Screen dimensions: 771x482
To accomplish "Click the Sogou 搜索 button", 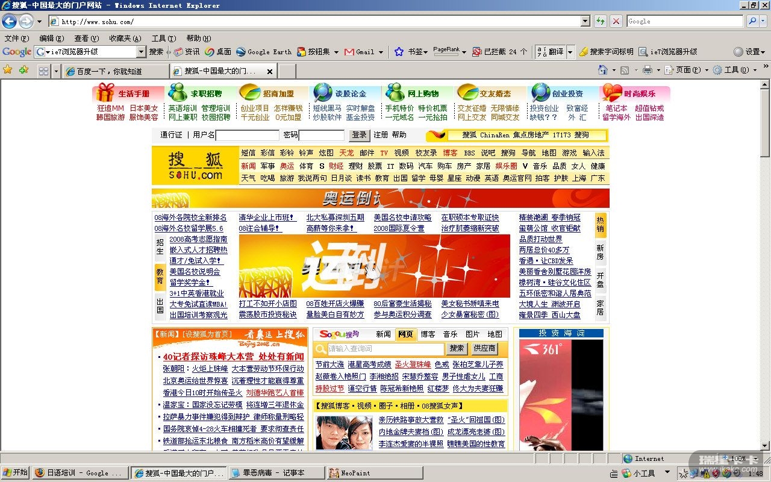I will 457,348.
